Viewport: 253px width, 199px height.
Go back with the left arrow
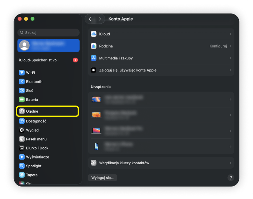point(90,19)
